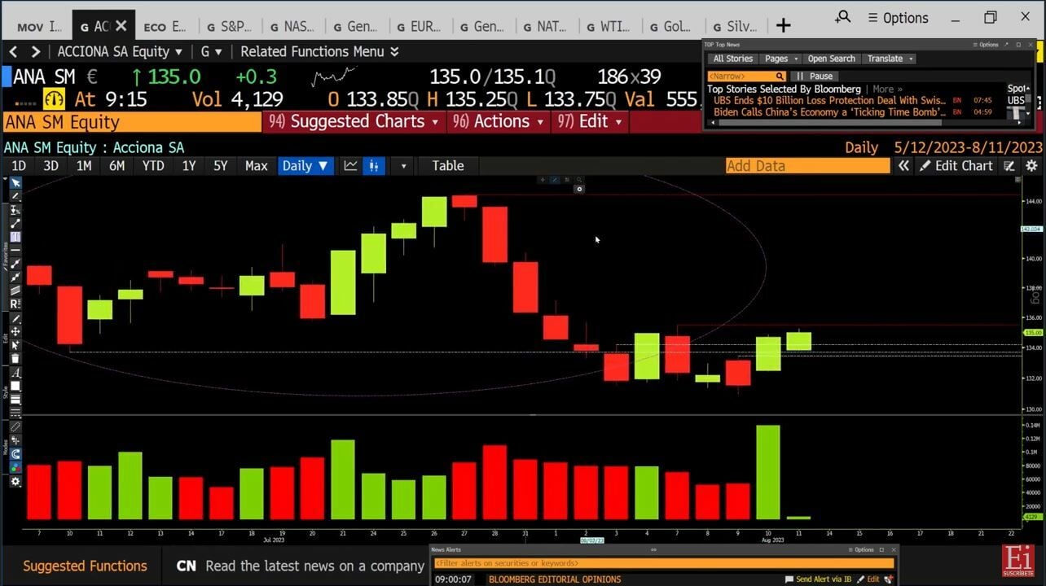Click Open Search in Top News
The image size is (1046, 586).
831,59
